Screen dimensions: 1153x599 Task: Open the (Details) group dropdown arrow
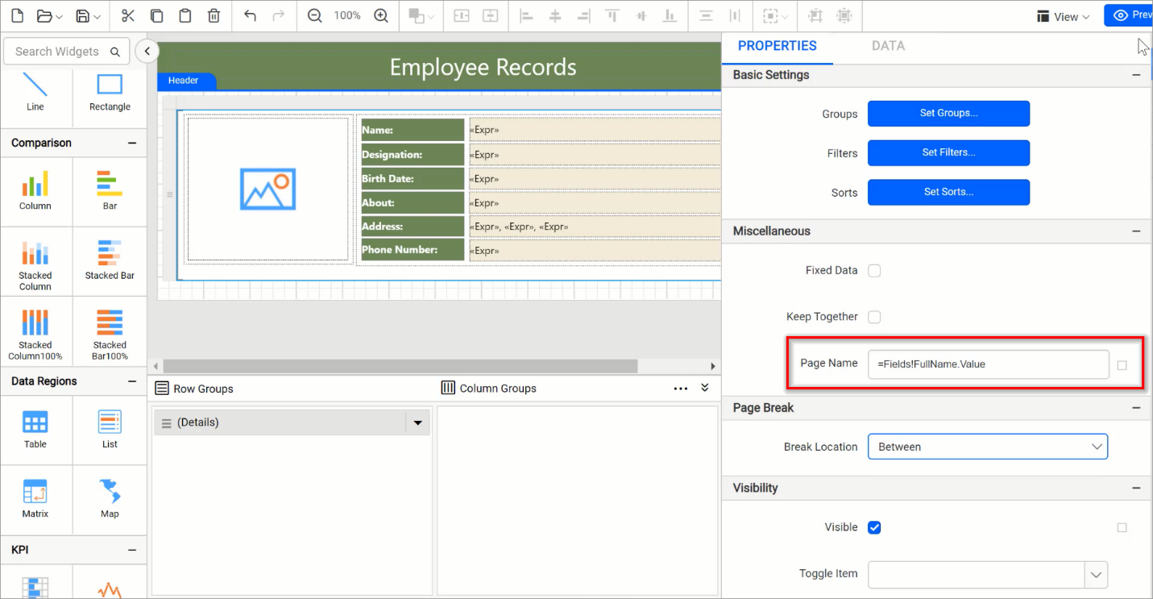click(x=417, y=422)
